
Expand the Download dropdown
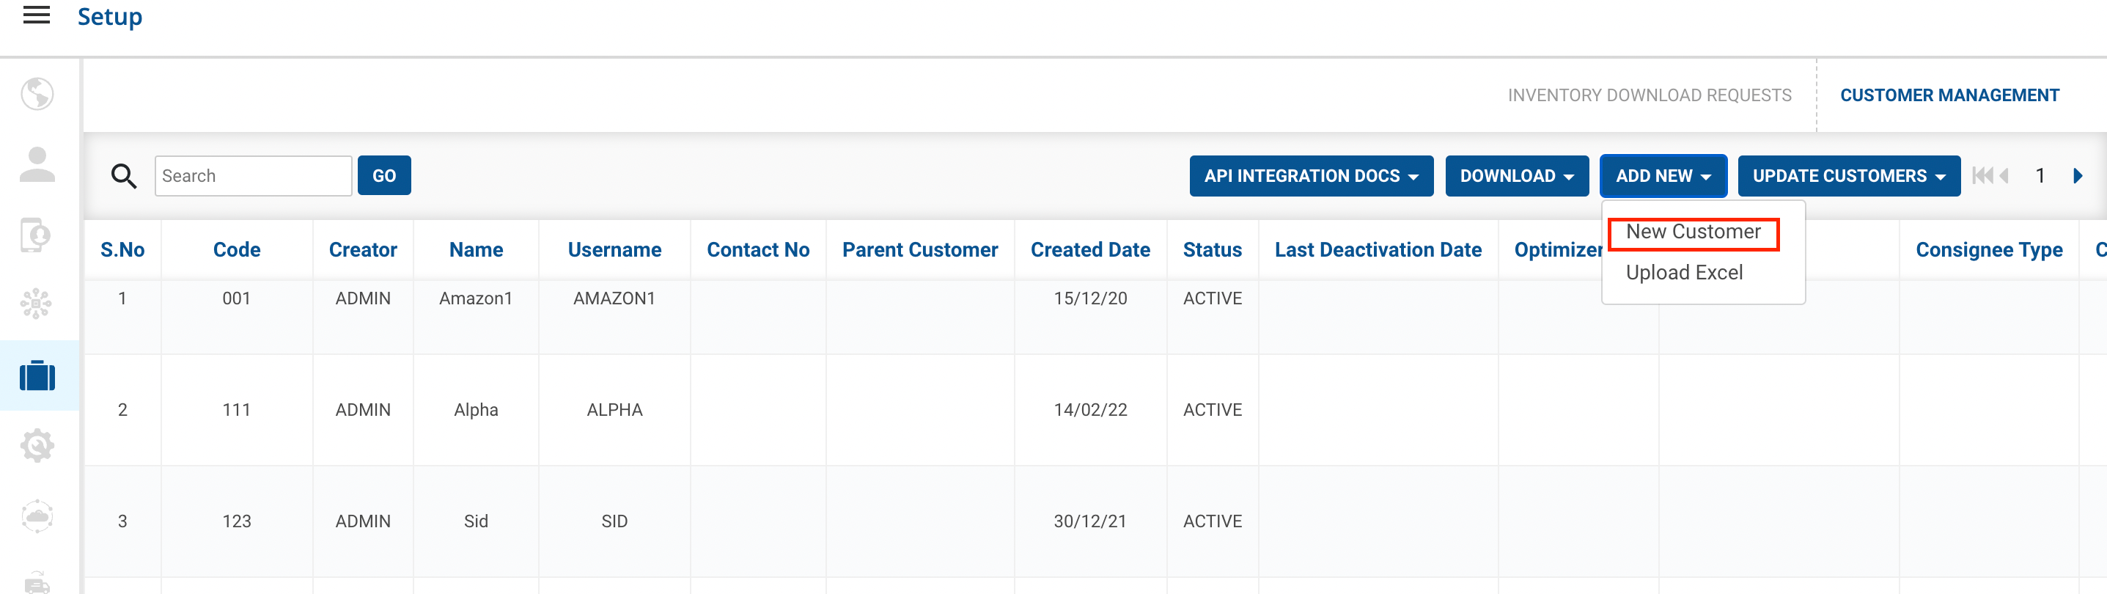pos(1515,176)
